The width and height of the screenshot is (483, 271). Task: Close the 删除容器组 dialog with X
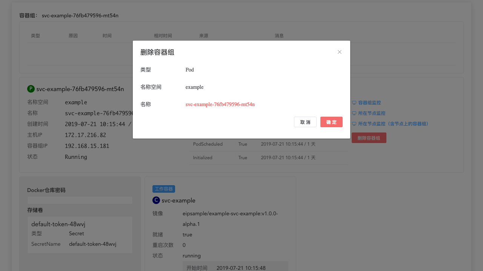click(x=340, y=52)
